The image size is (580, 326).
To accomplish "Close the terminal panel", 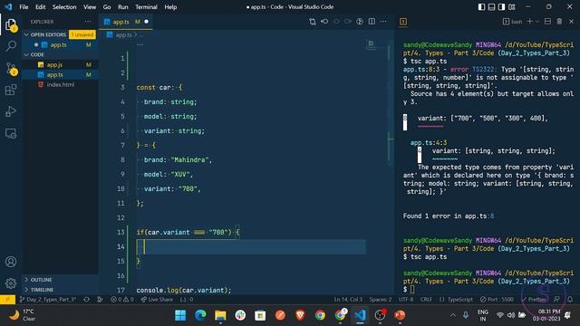I will coord(571,22).
